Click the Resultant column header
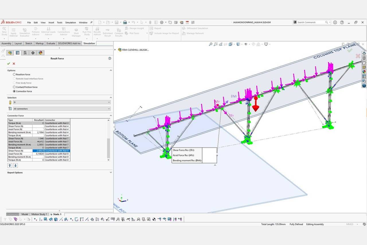Image resolution: width=367 pixels, height=245 pixels. 38,120
